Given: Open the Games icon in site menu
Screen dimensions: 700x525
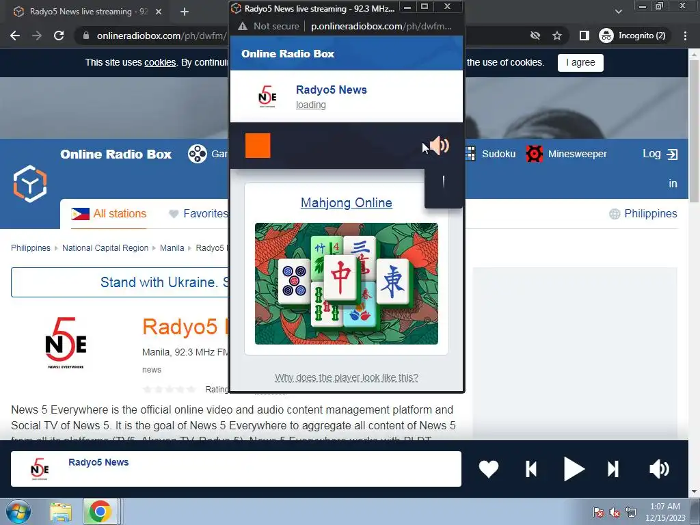Looking at the screenshot, I should 198,154.
